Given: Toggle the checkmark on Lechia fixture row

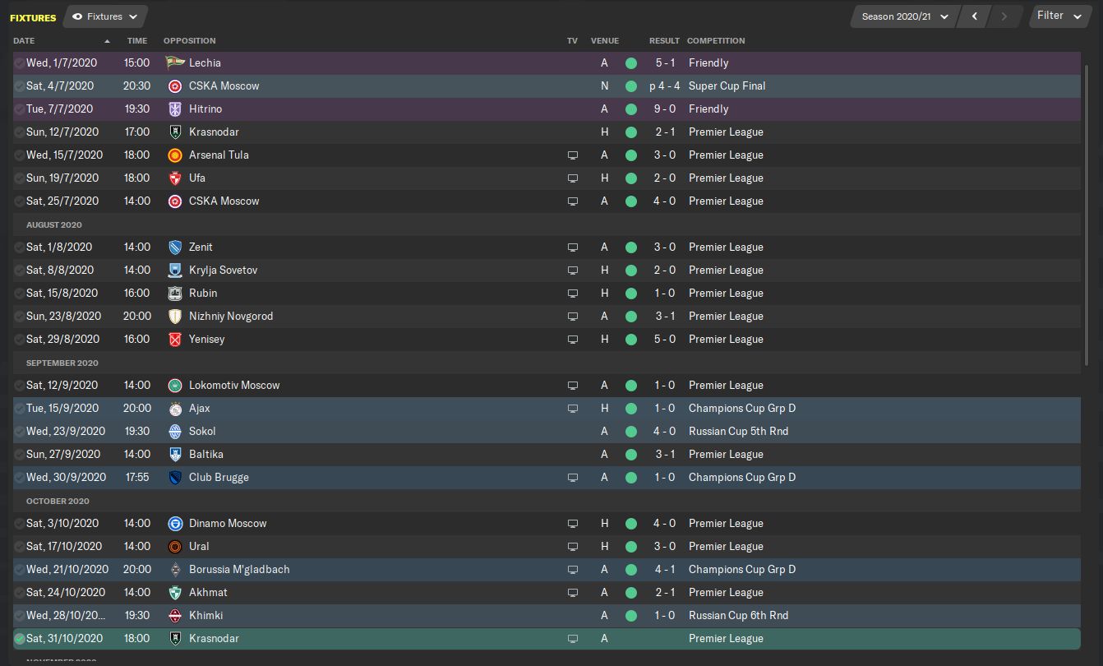Looking at the screenshot, I should click(20, 62).
